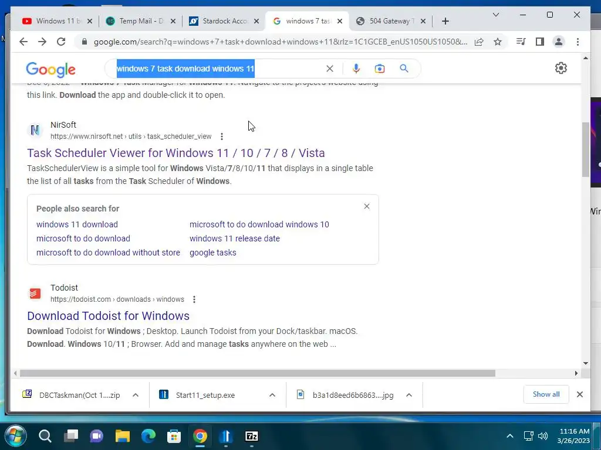
Task: Open Task Scheduler Viewer NirSoft result
Action: pos(176,153)
